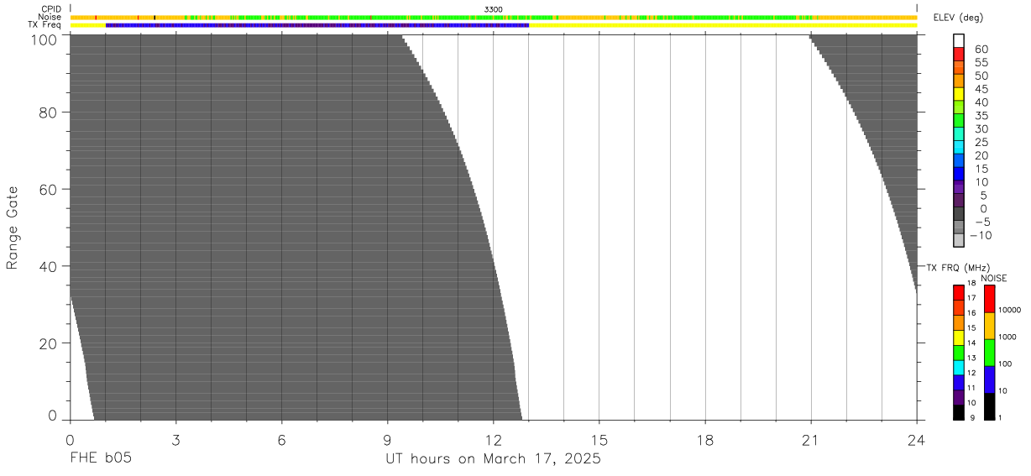The height and width of the screenshot is (476, 1031).
Task: Click the 'Range Gate' y-axis label
Action: (13, 228)
